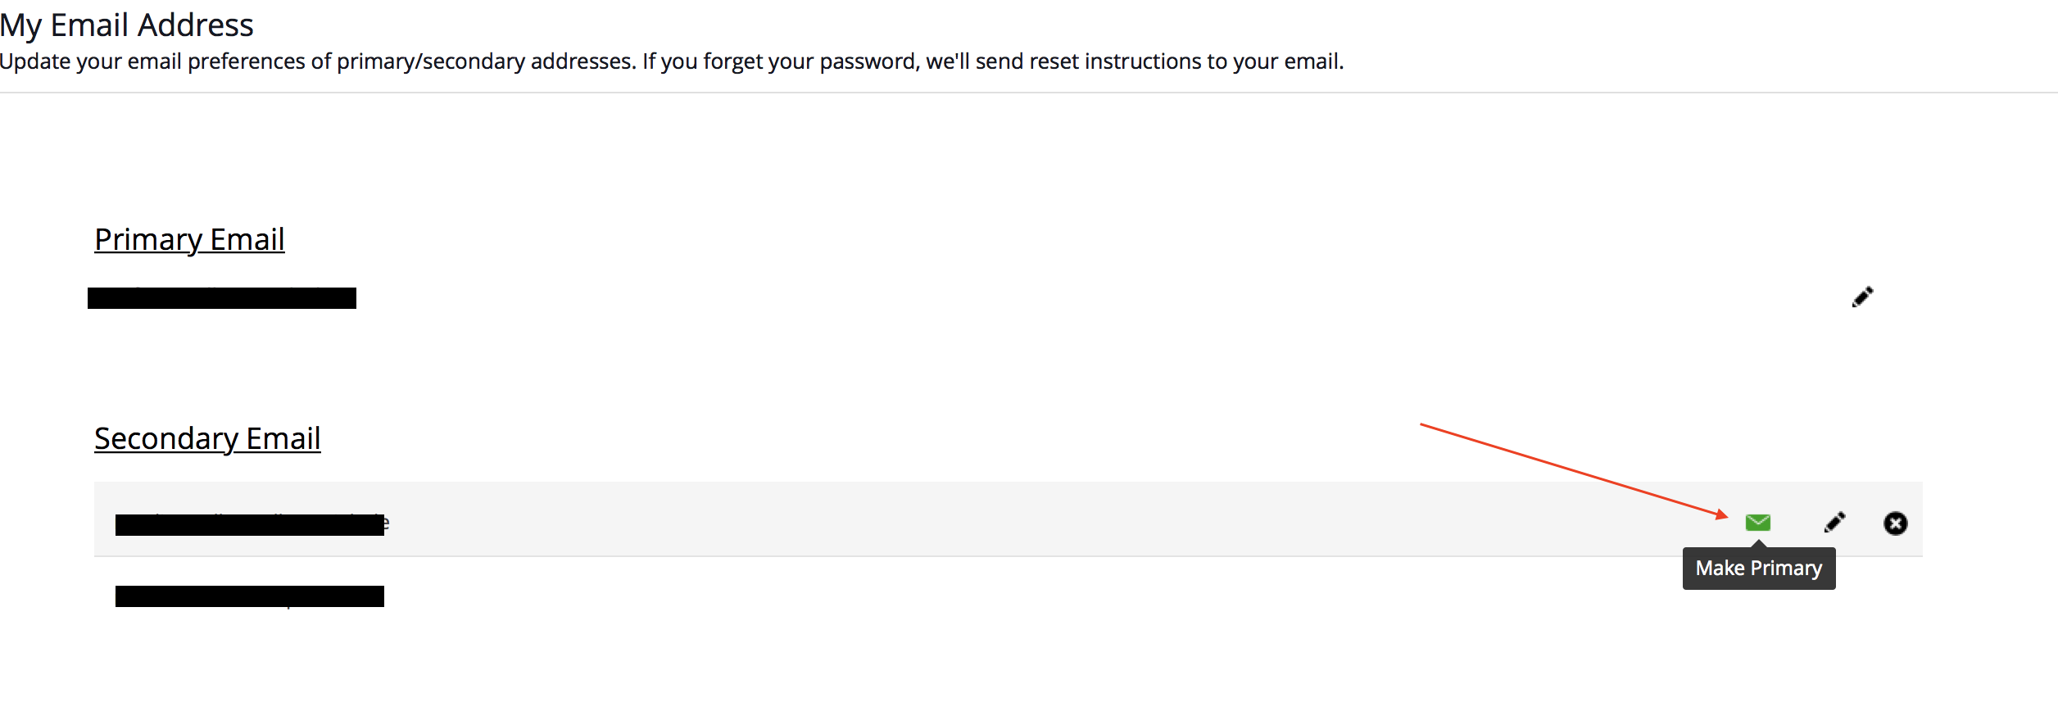Delete the highlighted secondary email
This screenshot has height=716, width=2058.
point(1896,523)
